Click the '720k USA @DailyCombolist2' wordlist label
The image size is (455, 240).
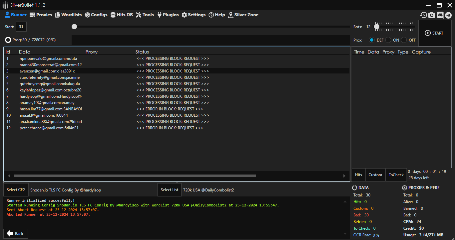pyautogui.click(x=209, y=190)
